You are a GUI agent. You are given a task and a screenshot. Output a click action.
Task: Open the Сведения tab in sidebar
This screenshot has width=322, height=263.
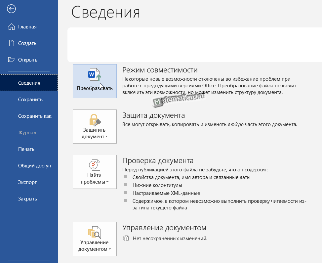tap(29, 83)
